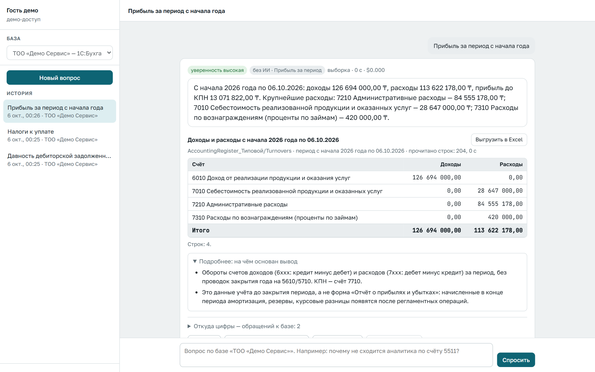Focus the question input field
This screenshot has width=595, height=372.
tap(336, 355)
